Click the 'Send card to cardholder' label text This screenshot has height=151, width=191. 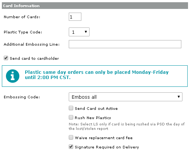coord(34,58)
